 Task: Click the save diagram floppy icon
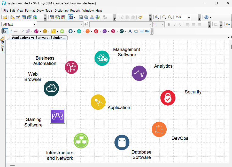point(81,18)
